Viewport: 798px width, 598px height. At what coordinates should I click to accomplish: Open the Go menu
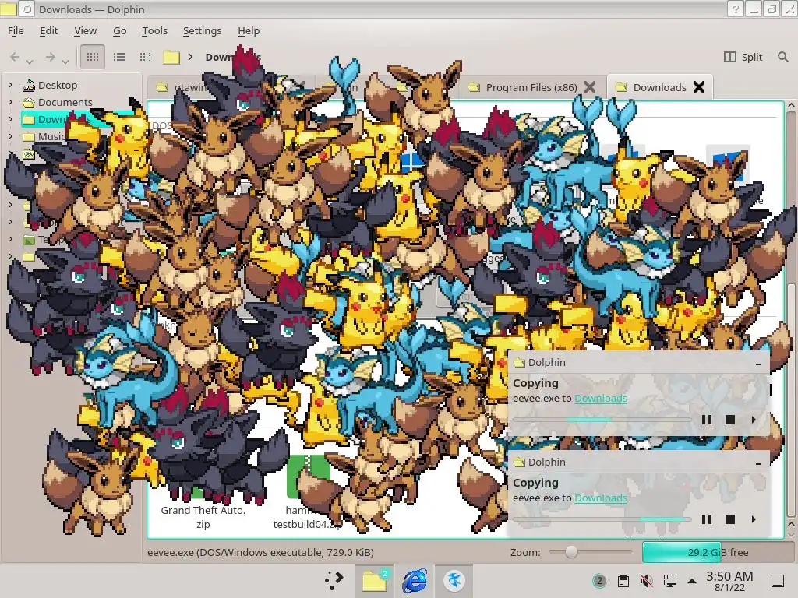(119, 30)
